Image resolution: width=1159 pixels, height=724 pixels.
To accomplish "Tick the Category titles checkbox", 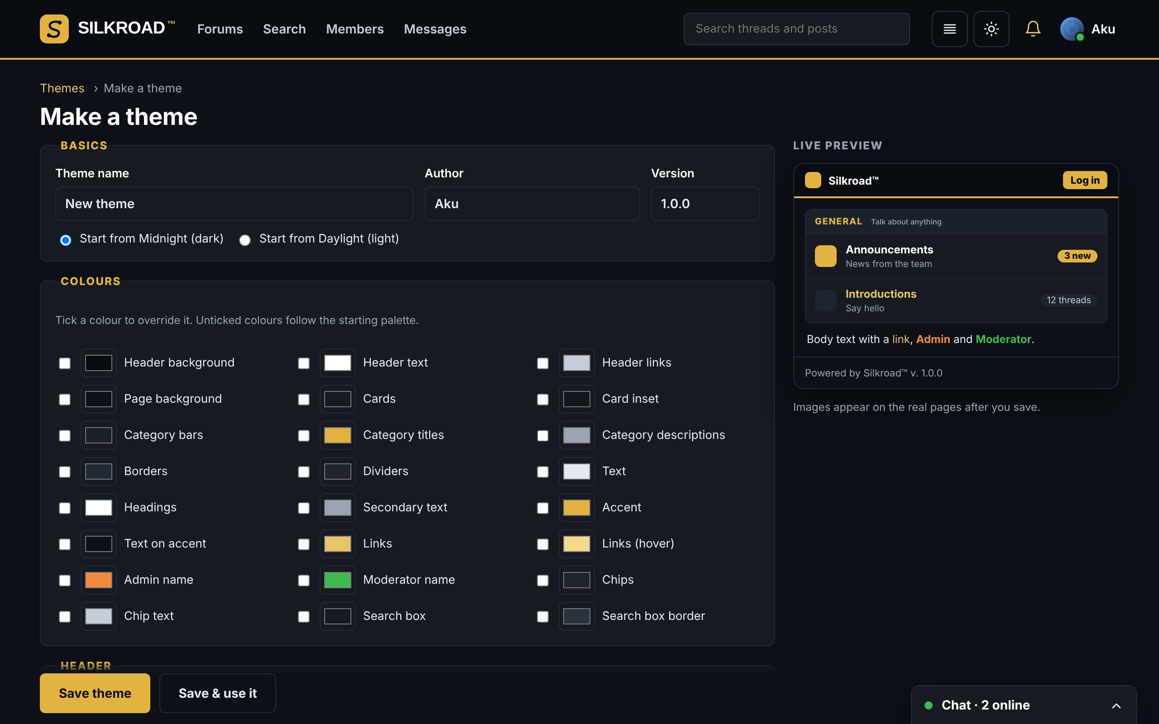I will [x=304, y=435].
